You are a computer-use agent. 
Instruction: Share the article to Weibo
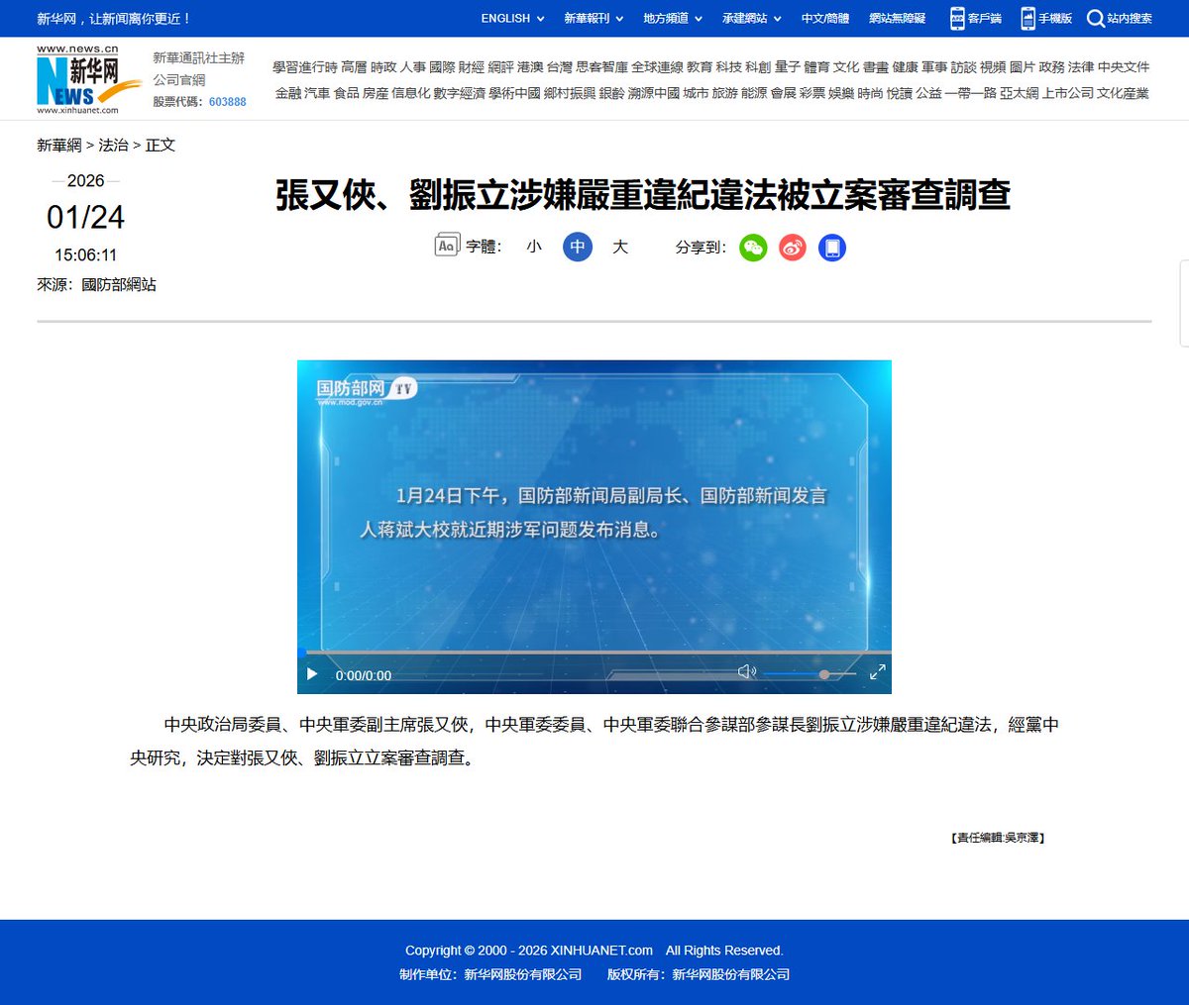coord(792,248)
